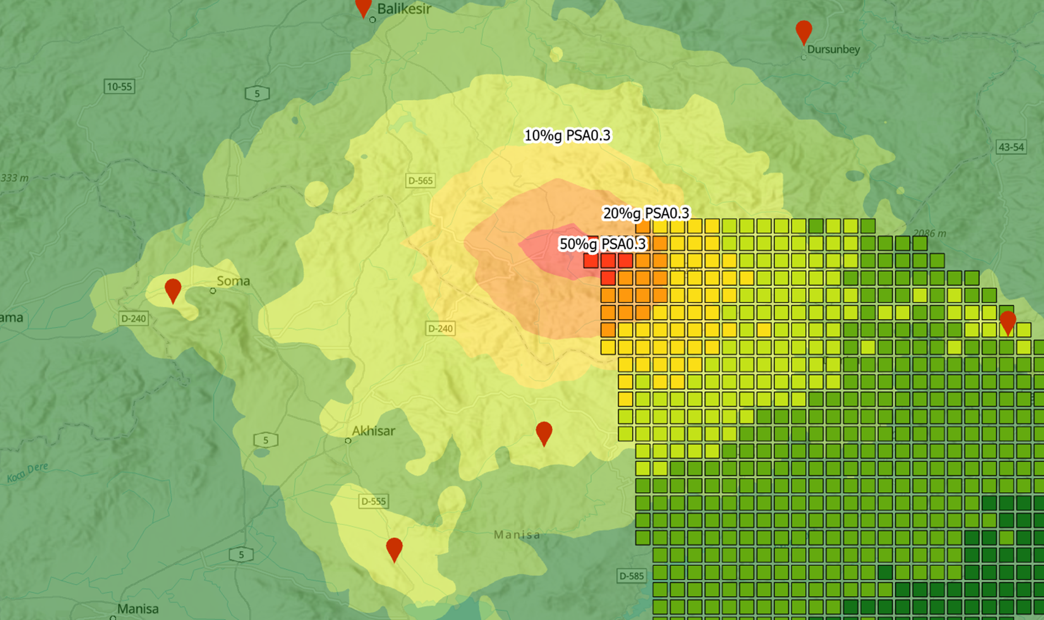This screenshot has width=1044, height=620.
Task: Click the 2086 m elevation label
Action: click(x=929, y=233)
